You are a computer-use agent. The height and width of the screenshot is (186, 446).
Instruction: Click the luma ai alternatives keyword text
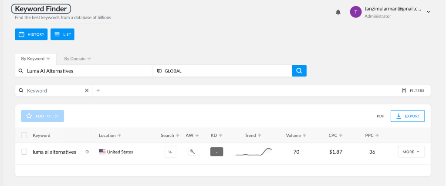point(54,152)
